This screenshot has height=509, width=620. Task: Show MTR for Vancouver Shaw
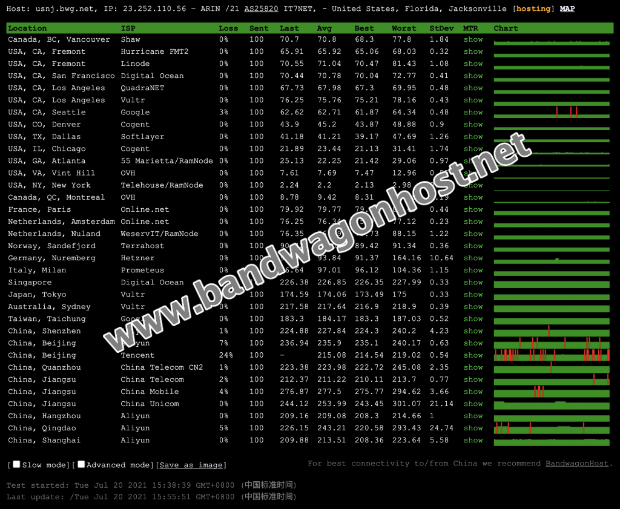[473, 39]
